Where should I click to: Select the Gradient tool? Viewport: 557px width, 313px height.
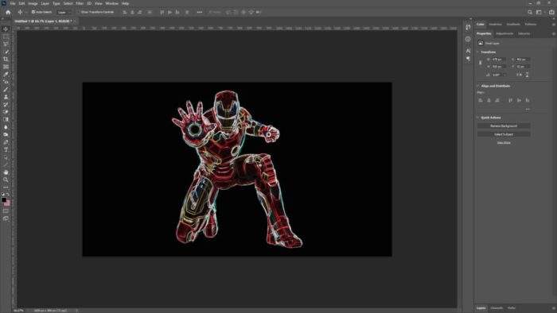point(6,119)
